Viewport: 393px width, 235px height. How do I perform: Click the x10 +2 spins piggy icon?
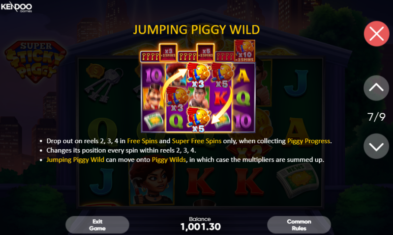tap(244, 51)
